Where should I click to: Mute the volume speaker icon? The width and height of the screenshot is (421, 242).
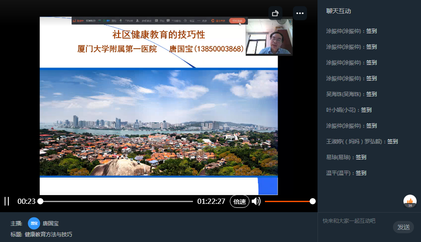point(256,201)
